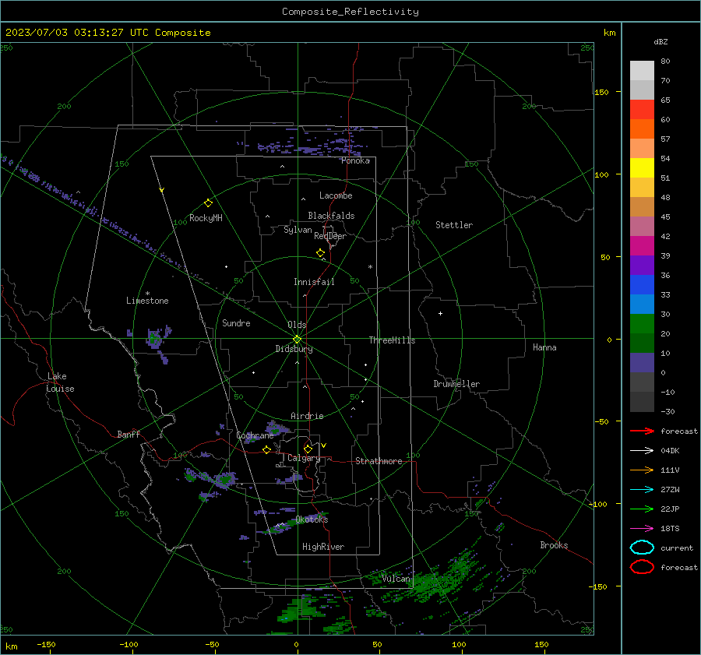Click the Lake Louise label
The height and width of the screenshot is (655, 701).
[x=60, y=382]
